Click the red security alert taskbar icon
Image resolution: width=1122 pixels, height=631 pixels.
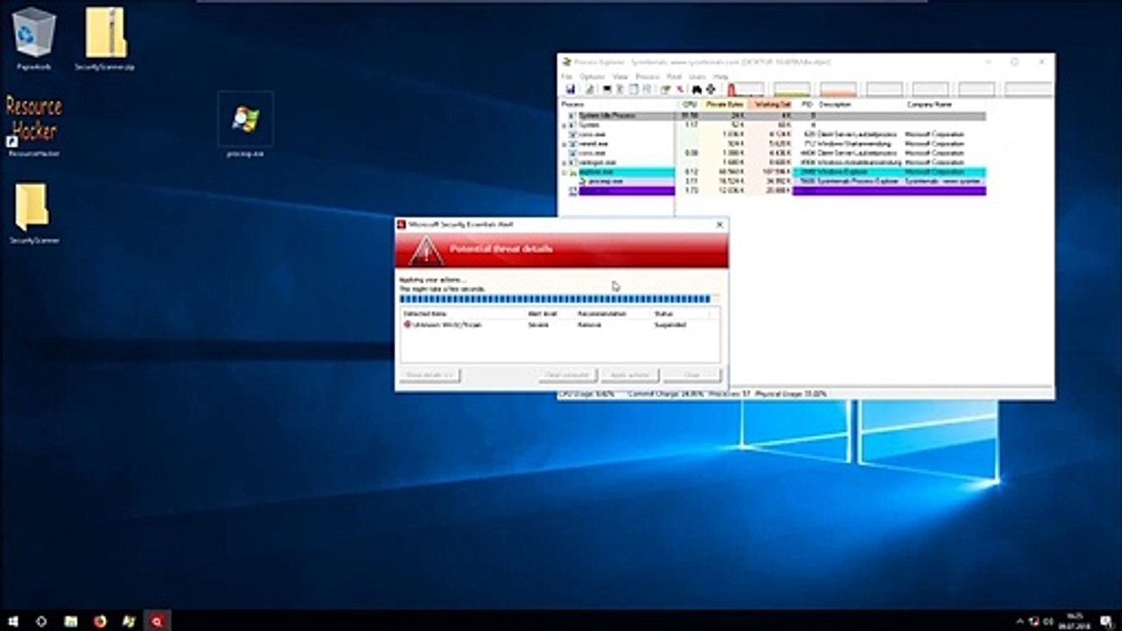tap(157, 620)
